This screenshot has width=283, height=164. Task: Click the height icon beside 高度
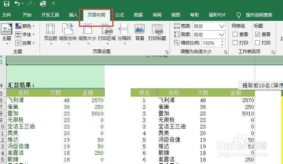pyautogui.click(x=177, y=34)
